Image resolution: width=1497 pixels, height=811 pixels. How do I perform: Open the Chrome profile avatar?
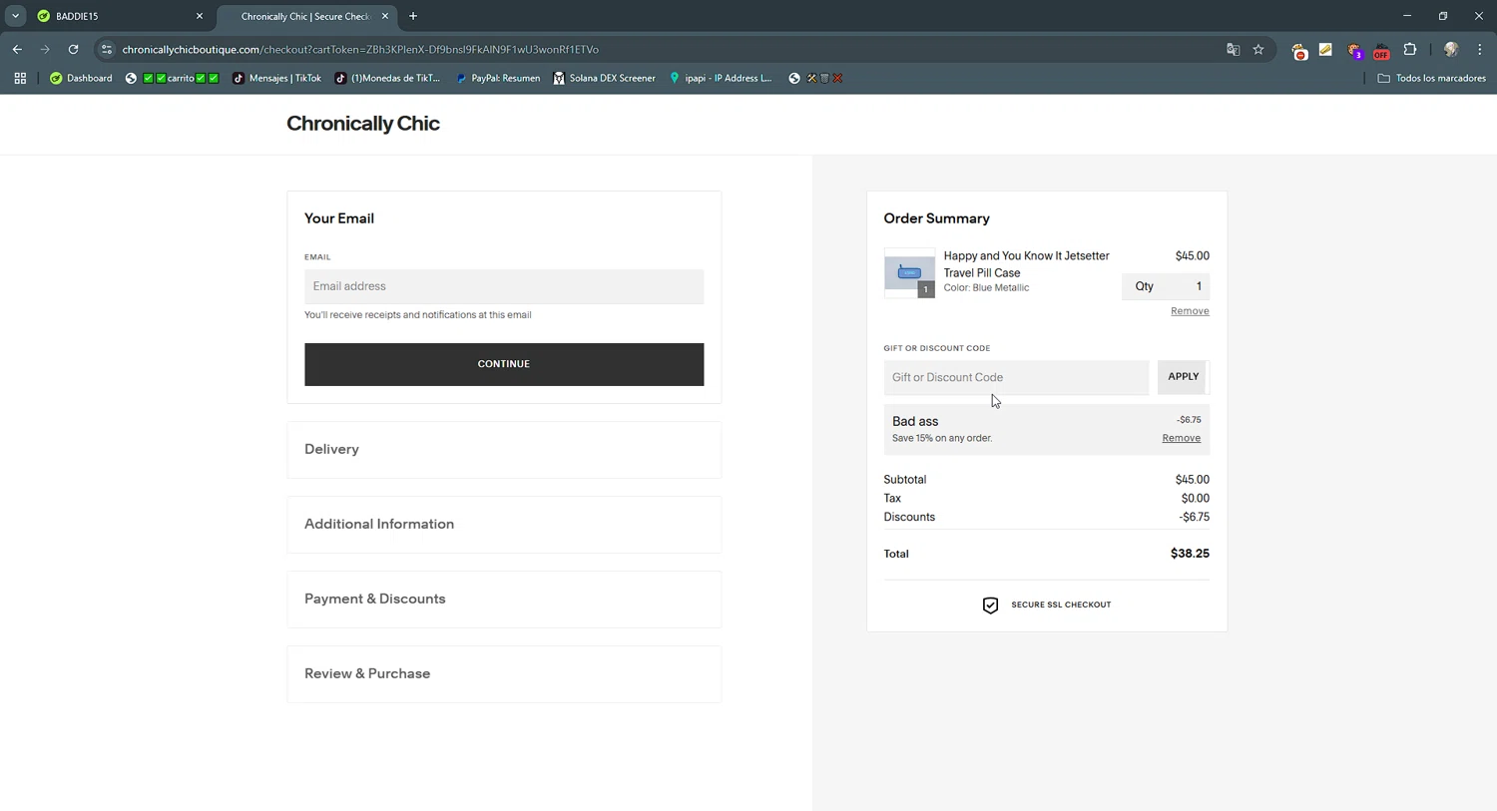click(1451, 49)
